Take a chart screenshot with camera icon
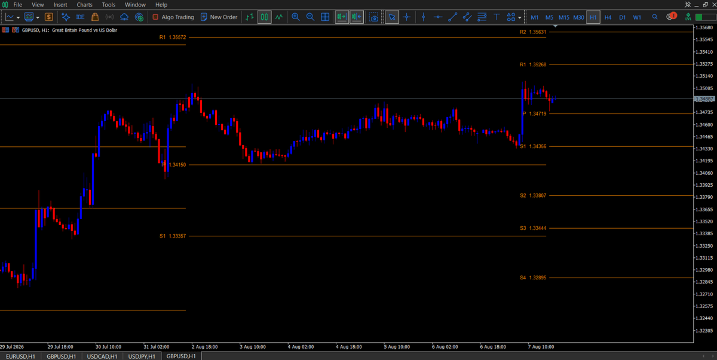This screenshot has width=717, height=360. (x=374, y=17)
